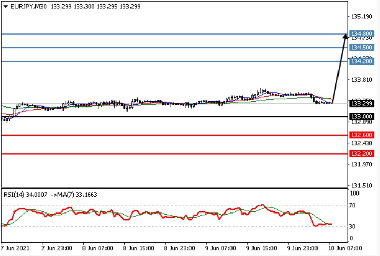380x256 pixels.
Task: Click the 8 Jun 15:00 time label
Action: pos(138,248)
